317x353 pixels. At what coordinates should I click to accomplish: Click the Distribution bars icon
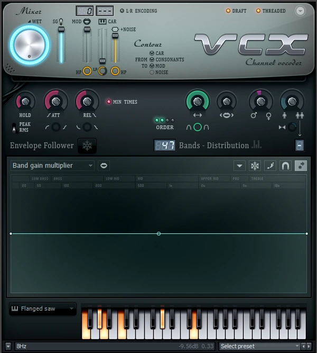click(x=256, y=144)
